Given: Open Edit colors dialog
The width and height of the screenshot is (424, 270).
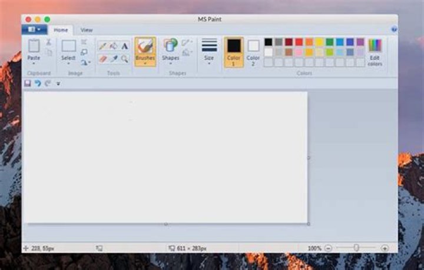Looking at the screenshot, I should pyautogui.click(x=375, y=52).
